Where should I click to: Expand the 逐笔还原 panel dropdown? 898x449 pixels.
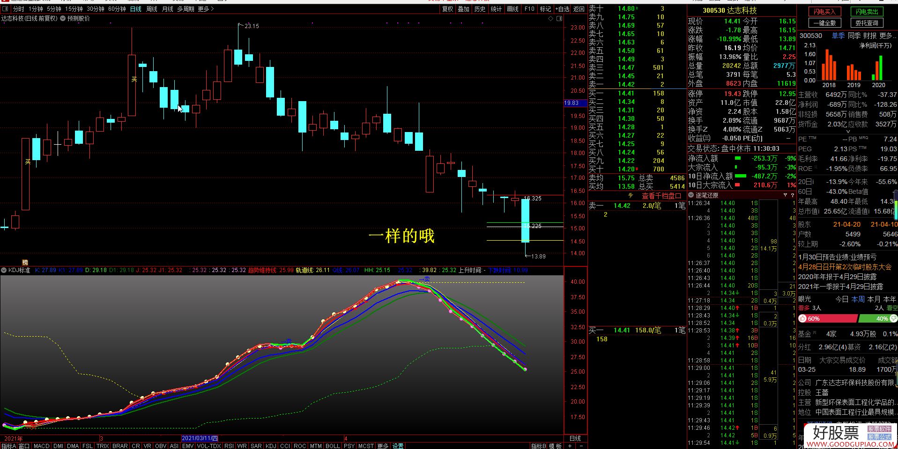click(691, 195)
